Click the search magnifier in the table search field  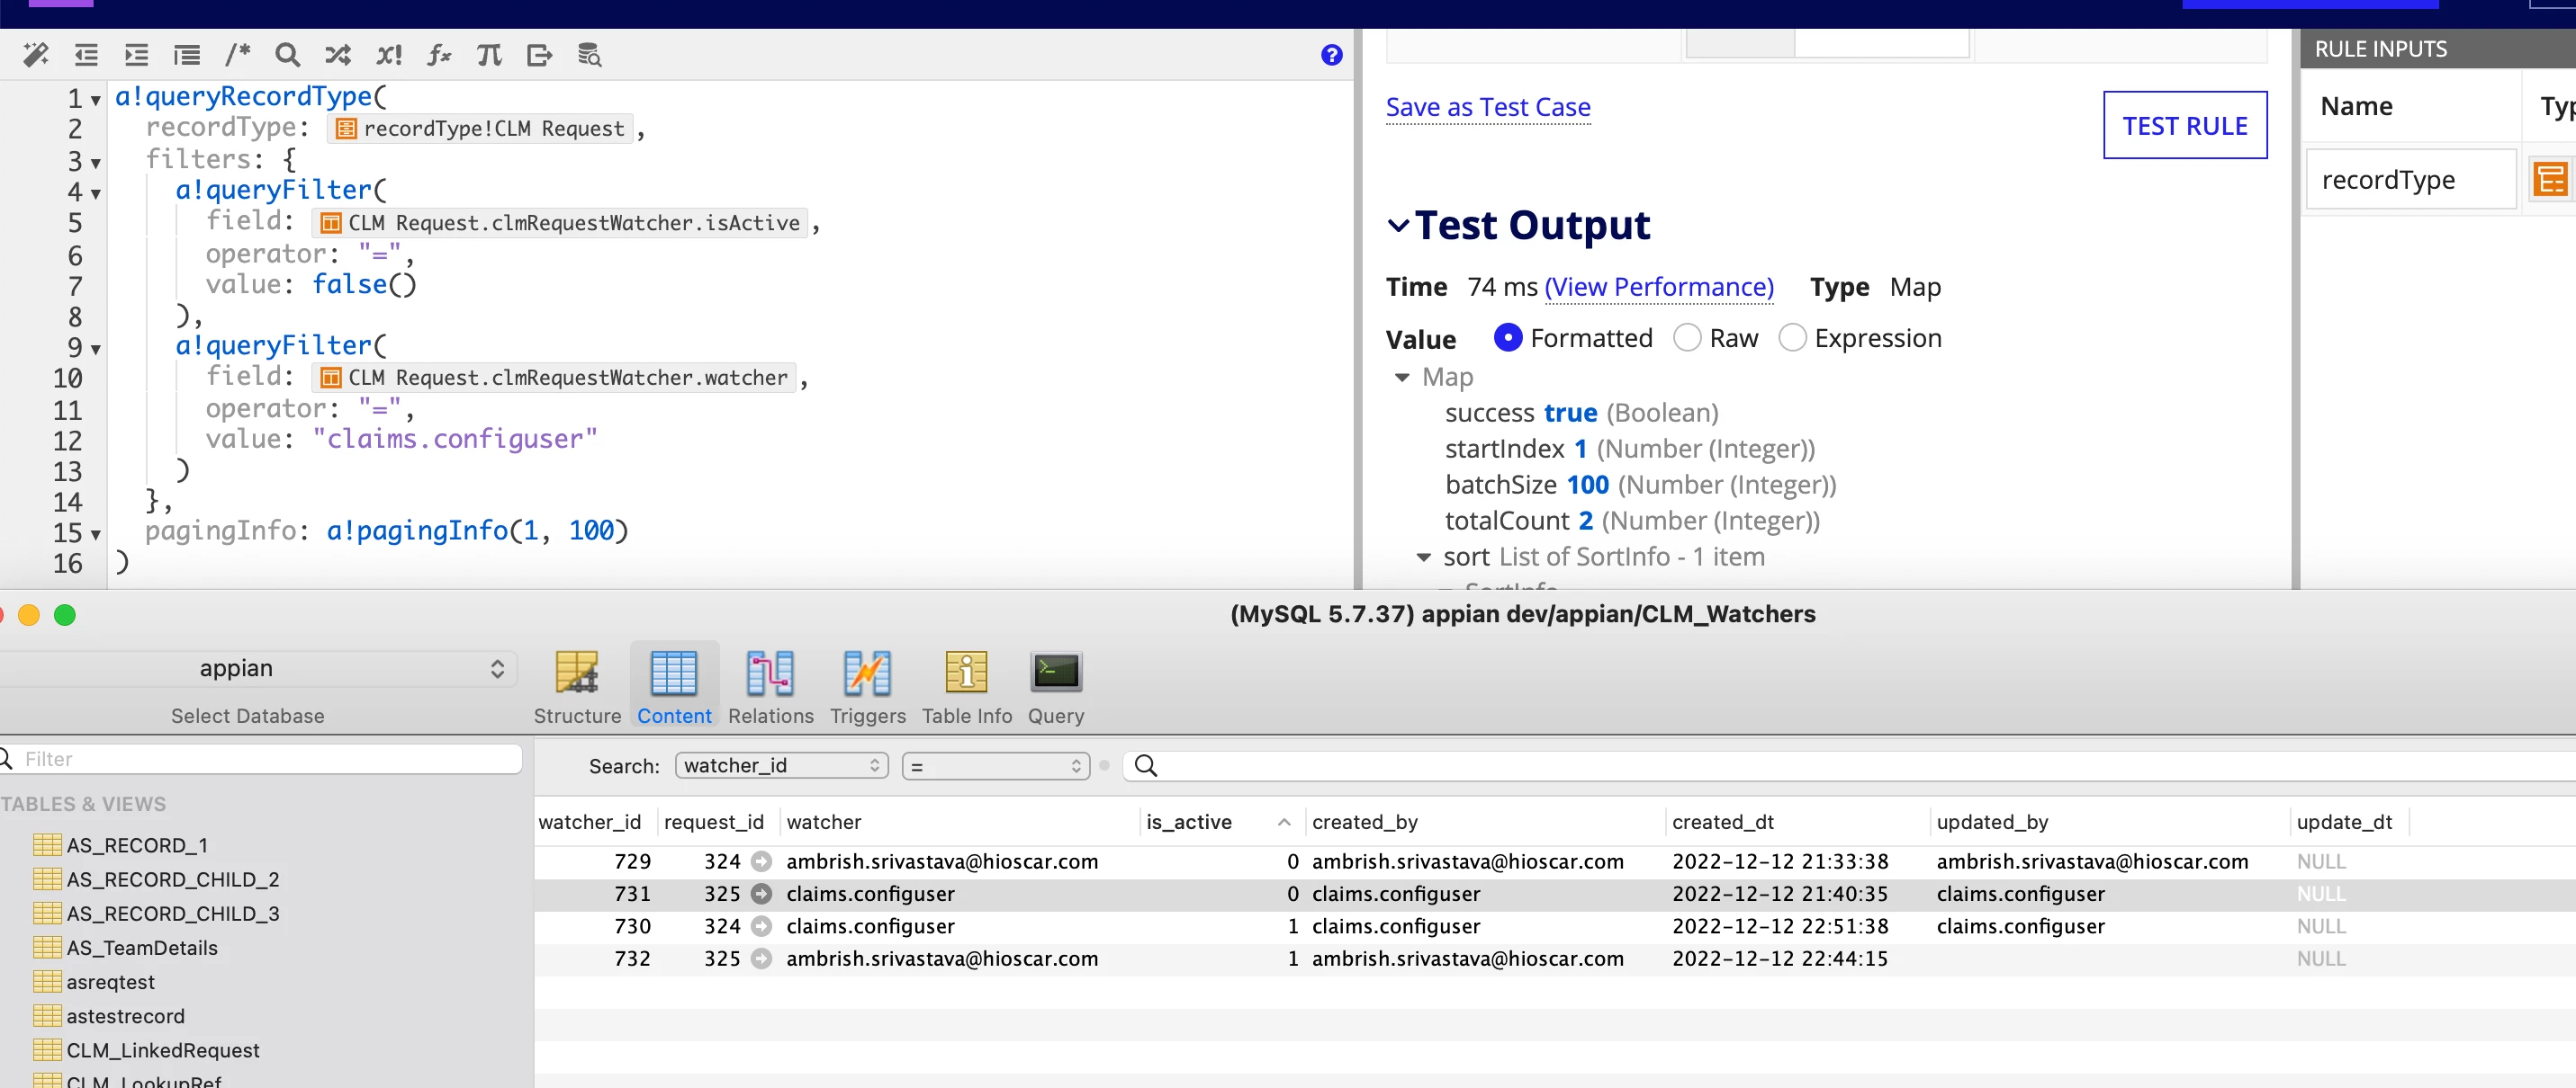[x=1146, y=765]
